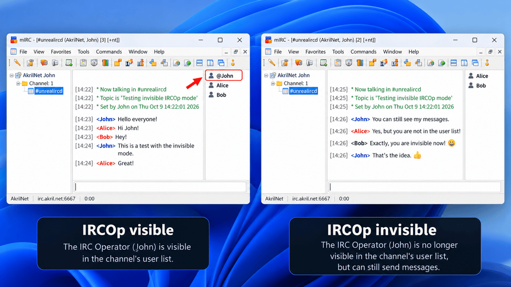
Task: Click the cascade windows icon in right window toolbar
Action: click(x=476, y=63)
